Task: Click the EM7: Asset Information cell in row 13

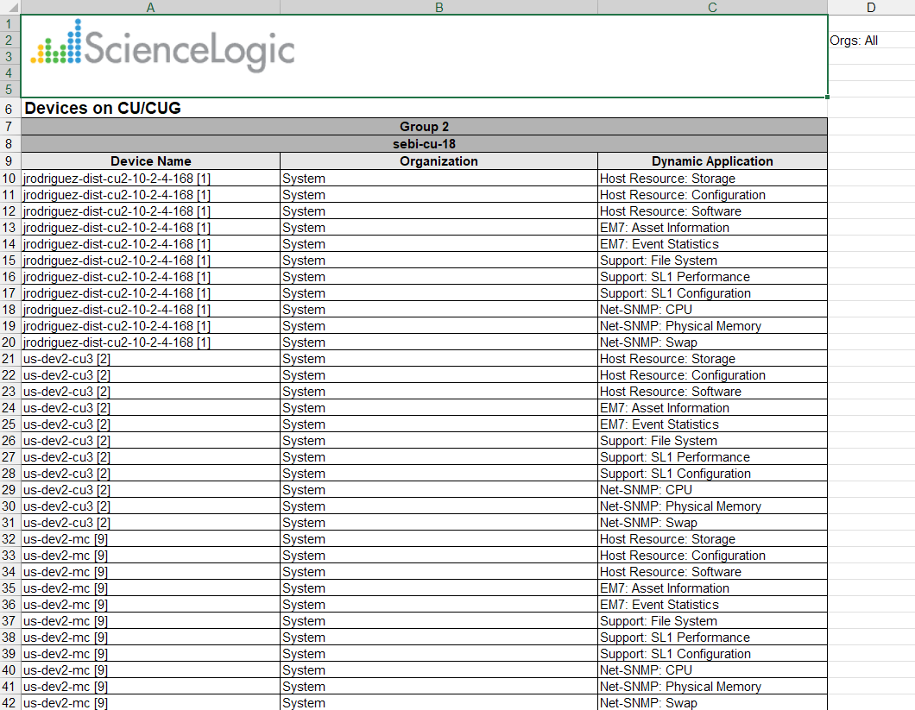Action: click(665, 228)
